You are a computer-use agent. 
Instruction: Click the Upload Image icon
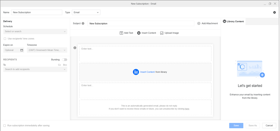162,33
